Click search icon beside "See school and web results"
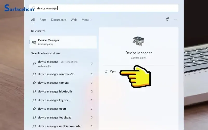The image size is (208, 130). [34, 63]
